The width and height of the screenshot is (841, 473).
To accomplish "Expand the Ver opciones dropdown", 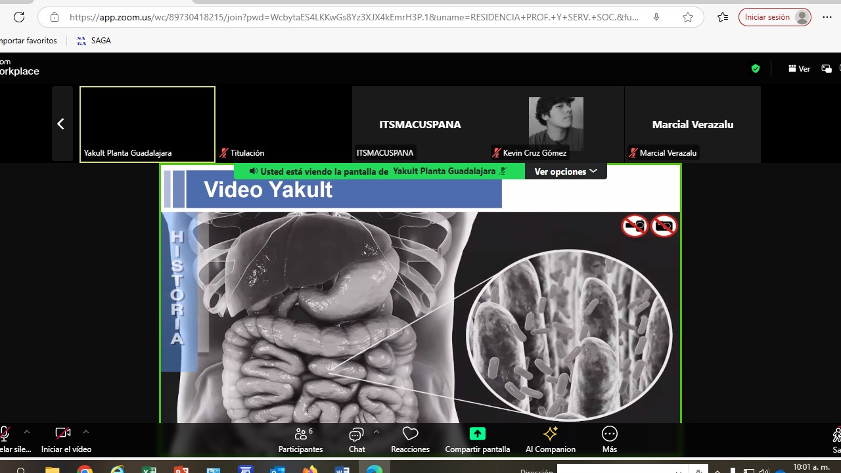I will point(566,171).
